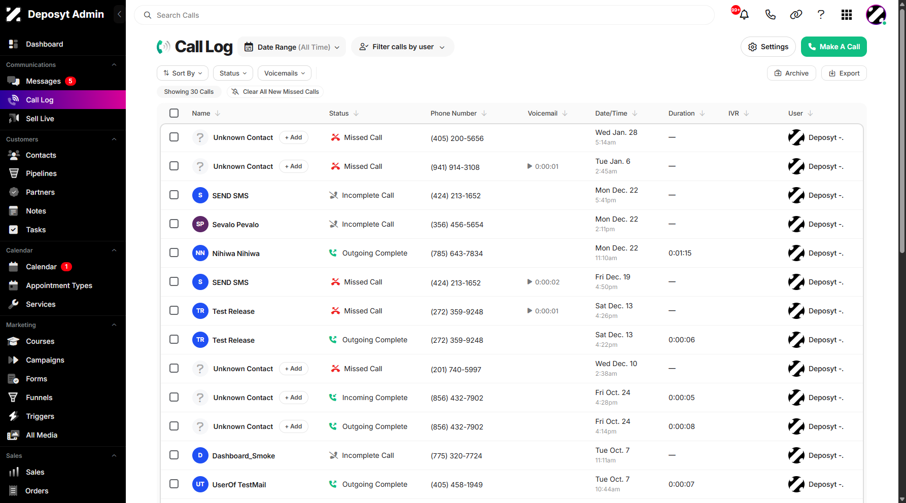Check the Sevalo Pevalo call row
906x503 pixels.
(174, 224)
